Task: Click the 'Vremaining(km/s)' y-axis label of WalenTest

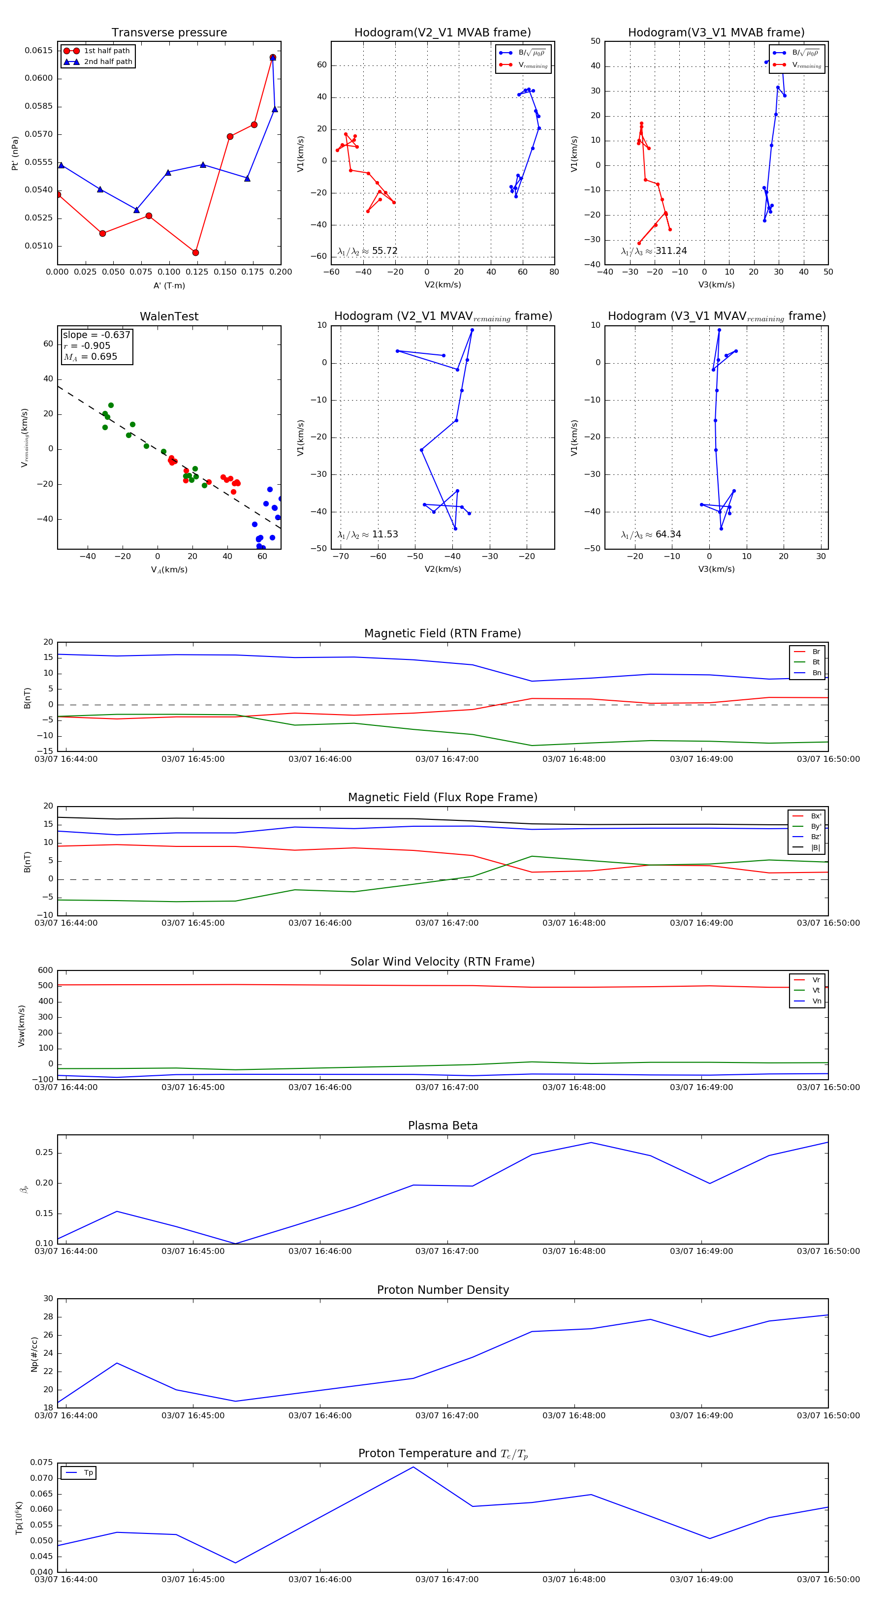Action: click(x=25, y=437)
